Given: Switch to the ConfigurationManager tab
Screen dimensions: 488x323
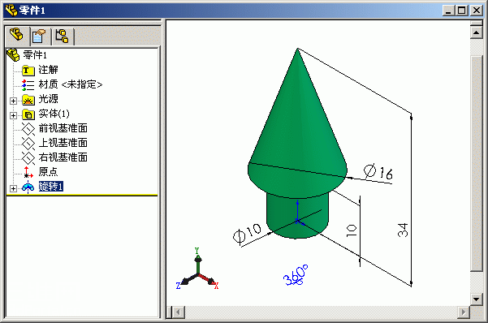Looking at the screenshot, I should pyautogui.click(x=62, y=36).
